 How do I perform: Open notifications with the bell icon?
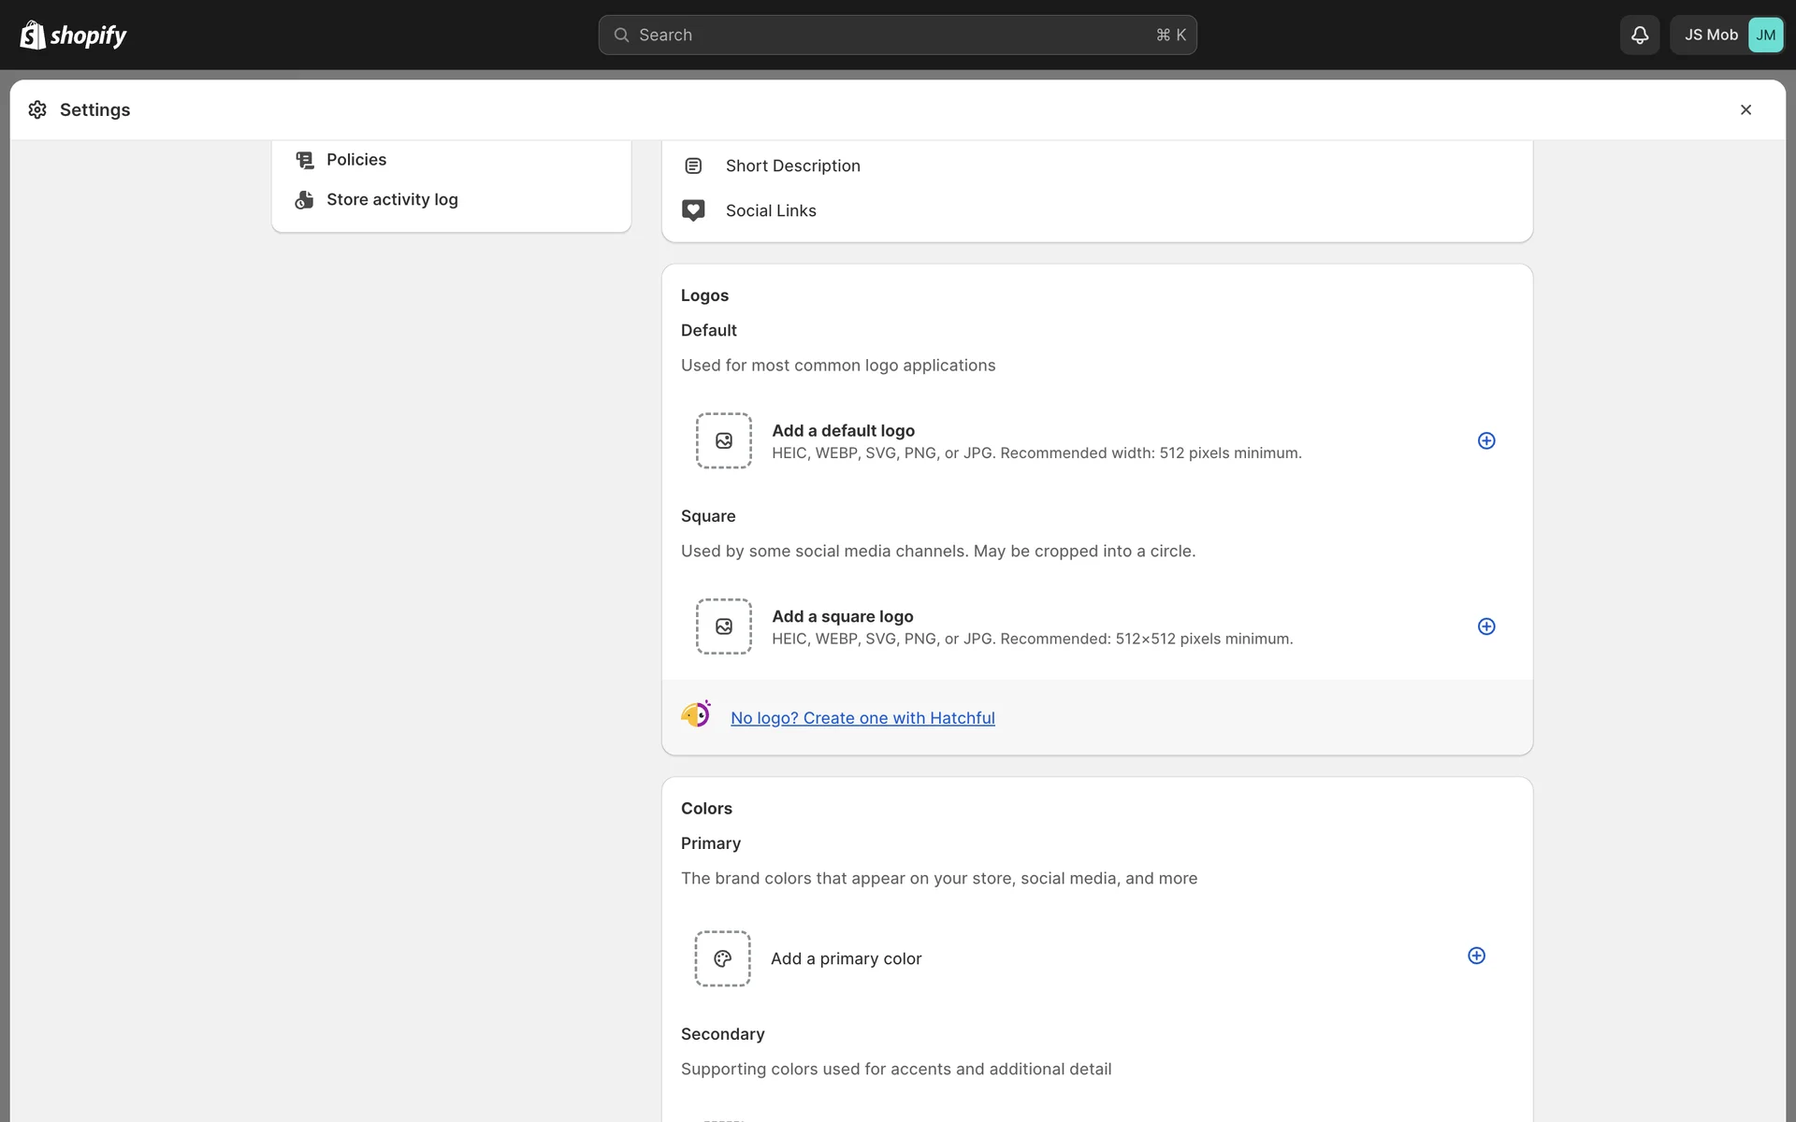(x=1639, y=35)
